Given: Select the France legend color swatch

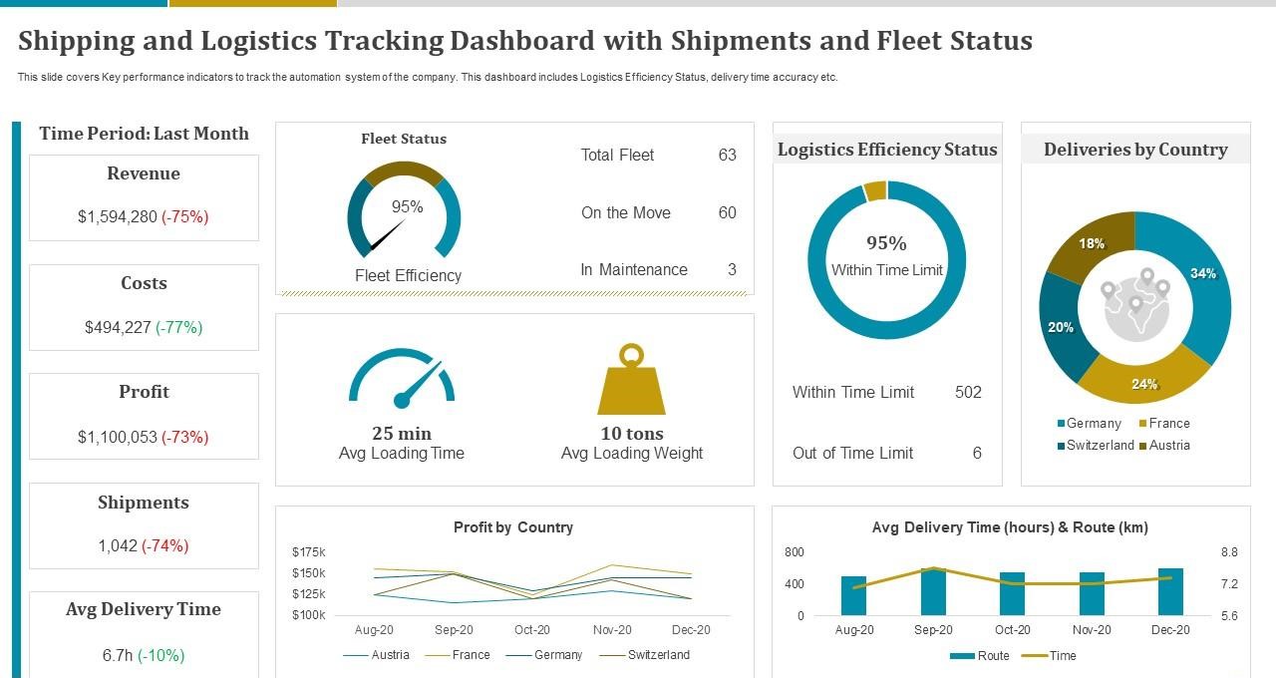Looking at the screenshot, I should point(1143,424).
